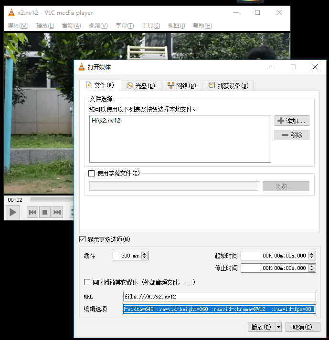
Task: Uncheck 显示更多选项(M) checkbox
Action: [x=83, y=239]
